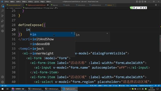The height and width of the screenshot is (91, 161).
Task: Toggle primary side bar layout button
Action: (x=137, y=2)
